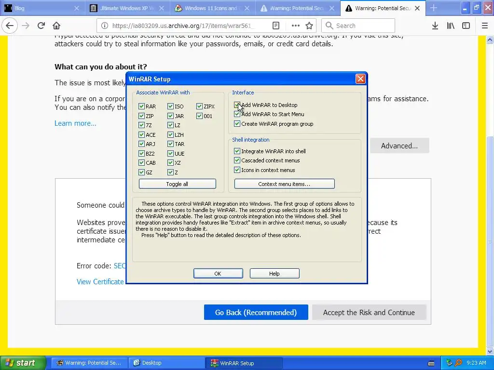The width and height of the screenshot is (494, 370).
Task: Toggle the CAB association checkbox
Action: coord(141,163)
